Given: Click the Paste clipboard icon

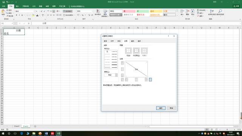Looking at the screenshot, I should tap(3, 11).
